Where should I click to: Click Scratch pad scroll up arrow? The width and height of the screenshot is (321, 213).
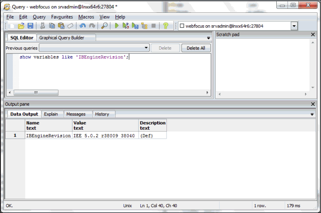point(313,43)
